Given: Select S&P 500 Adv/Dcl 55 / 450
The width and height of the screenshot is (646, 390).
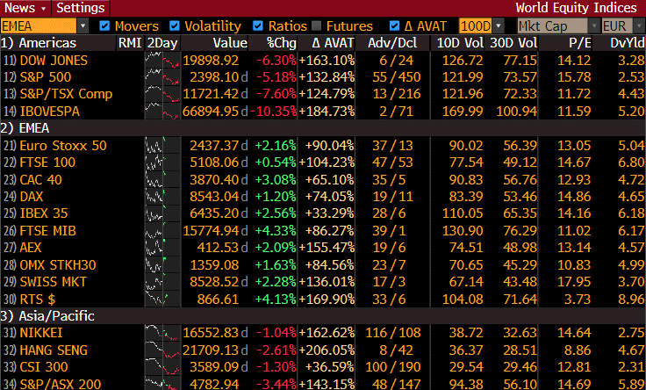Looking at the screenshot, I should pos(397,77).
